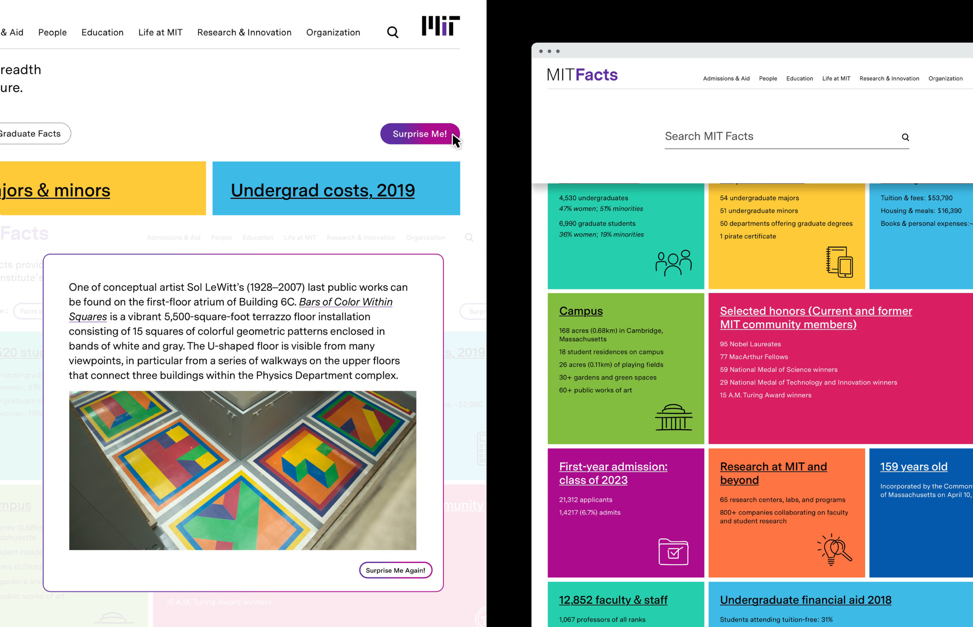973x627 pixels.
Task: Open the Undergrad costs, 2019 link
Action: (x=323, y=190)
